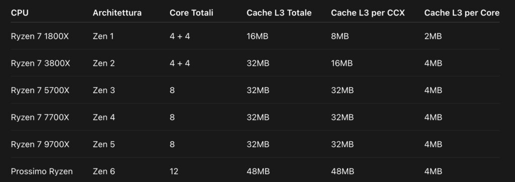Select the Ryzen 7 5700X cell
The height and width of the screenshot is (182, 515).
[40, 90]
